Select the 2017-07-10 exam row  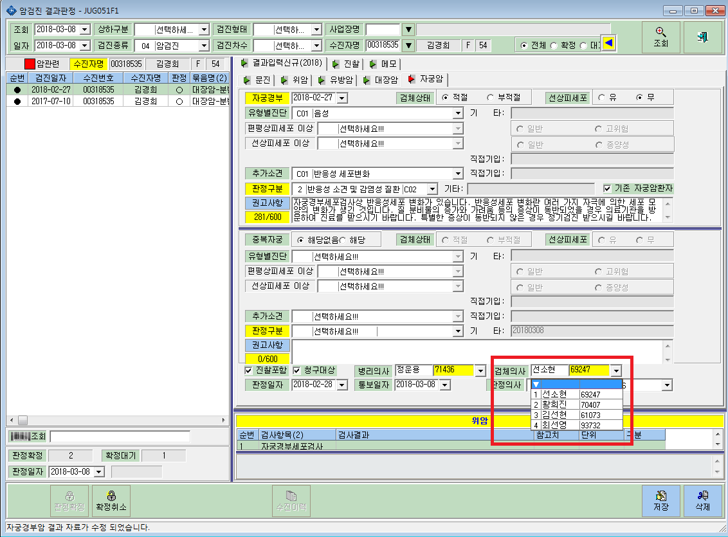(x=118, y=101)
